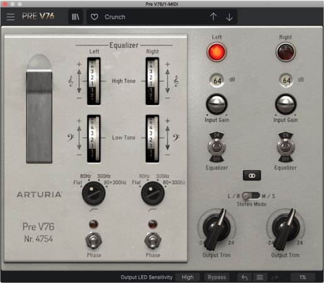Toggle the Right Equalizer on/off switch

(x=286, y=147)
